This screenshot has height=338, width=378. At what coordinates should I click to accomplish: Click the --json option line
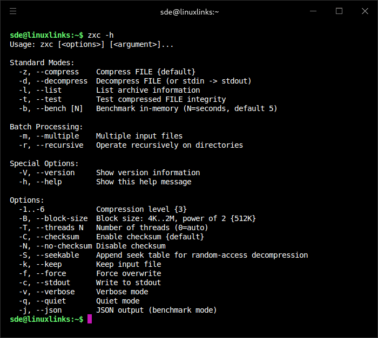pos(118,310)
